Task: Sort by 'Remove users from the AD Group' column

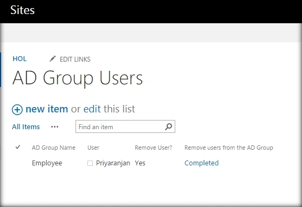Action: [x=229, y=148]
